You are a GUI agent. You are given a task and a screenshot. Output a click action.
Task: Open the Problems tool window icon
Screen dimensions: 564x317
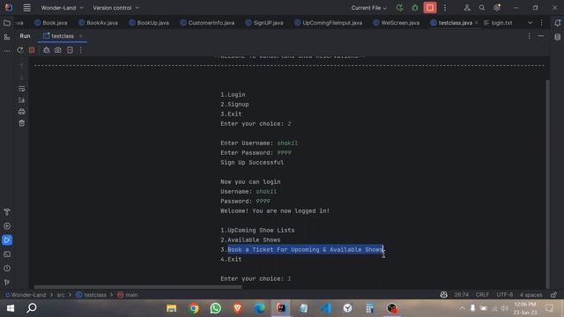click(x=7, y=268)
